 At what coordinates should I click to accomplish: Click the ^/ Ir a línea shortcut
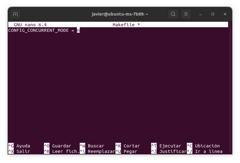point(205,151)
